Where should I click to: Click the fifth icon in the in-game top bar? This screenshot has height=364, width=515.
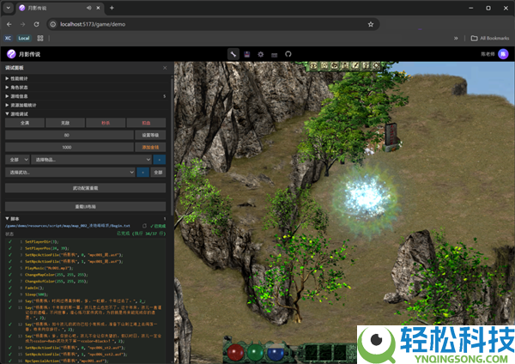[355, 66]
